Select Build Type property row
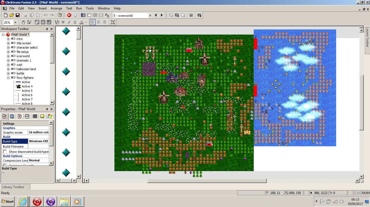This screenshot has height=207, width=370. click(x=25, y=141)
